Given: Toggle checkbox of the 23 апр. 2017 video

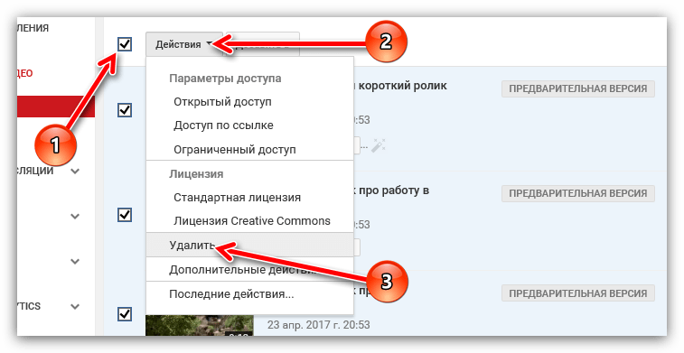Looking at the screenshot, I should click(125, 314).
